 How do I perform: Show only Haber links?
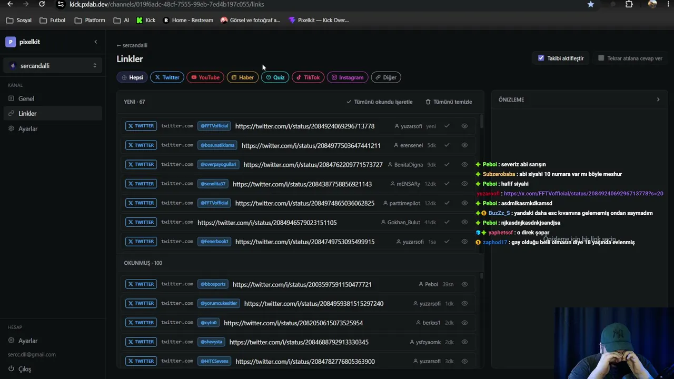(243, 77)
